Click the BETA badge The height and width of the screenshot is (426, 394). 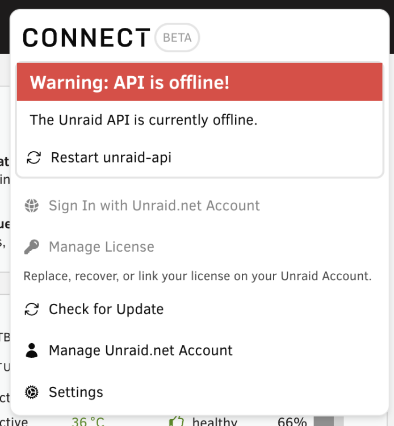point(177,37)
